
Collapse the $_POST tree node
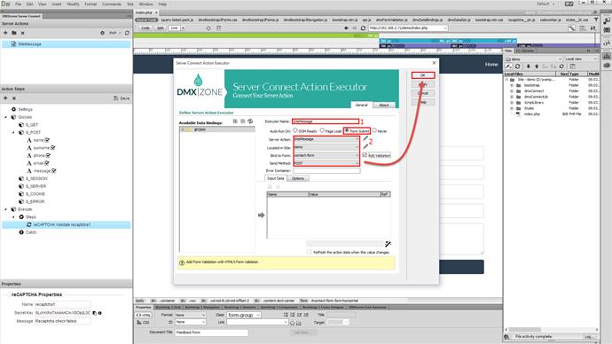[13, 133]
